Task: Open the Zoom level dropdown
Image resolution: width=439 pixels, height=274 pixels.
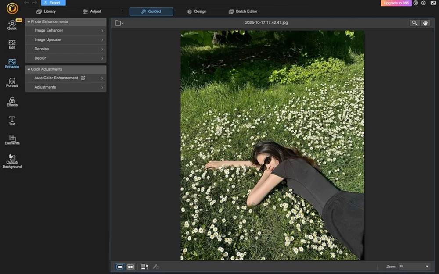Action: [414, 267]
